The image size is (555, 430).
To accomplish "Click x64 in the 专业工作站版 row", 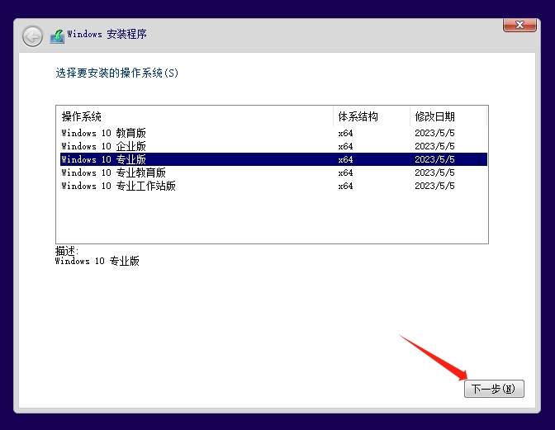I will point(345,186).
